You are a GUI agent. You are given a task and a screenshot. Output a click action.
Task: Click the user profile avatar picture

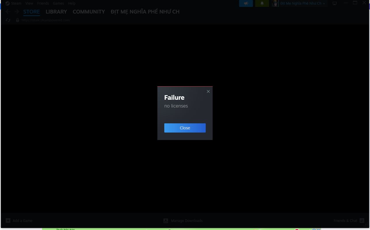coord(275,3)
